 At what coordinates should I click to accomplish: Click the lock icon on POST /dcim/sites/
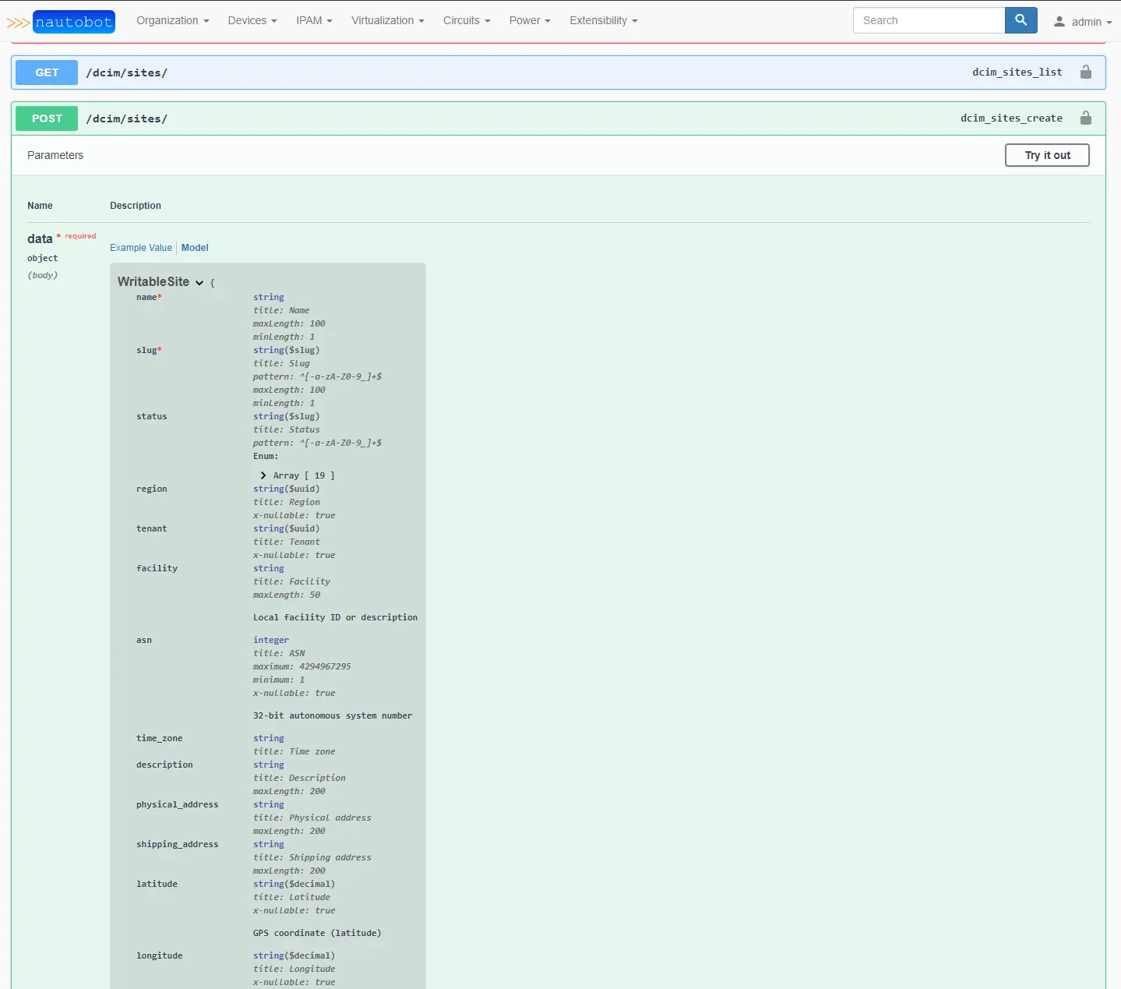[x=1086, y=118]
